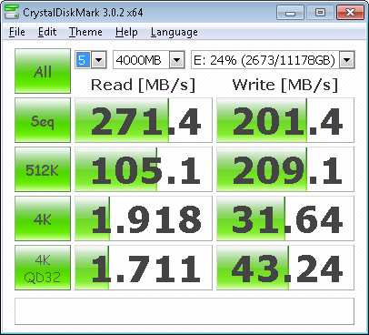Start the 4K QD32 test
The image size is (369, 335).
coord(43,268)
